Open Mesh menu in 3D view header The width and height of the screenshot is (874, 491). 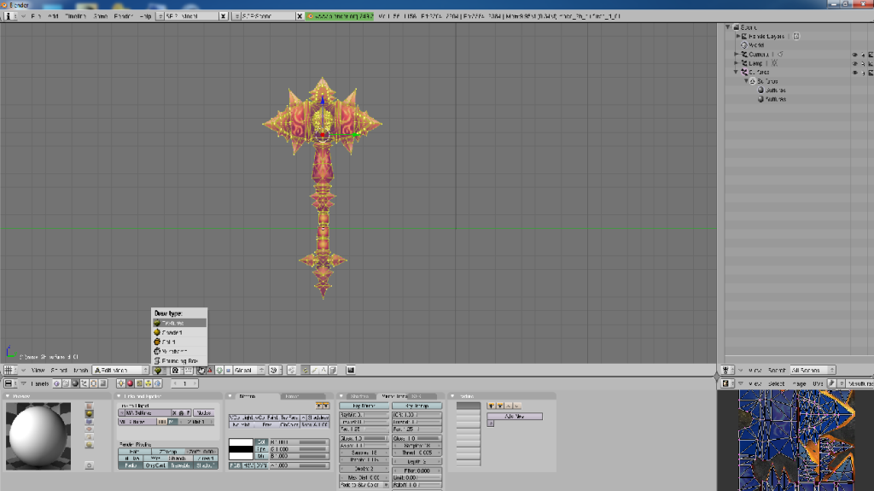click(81, 370)
